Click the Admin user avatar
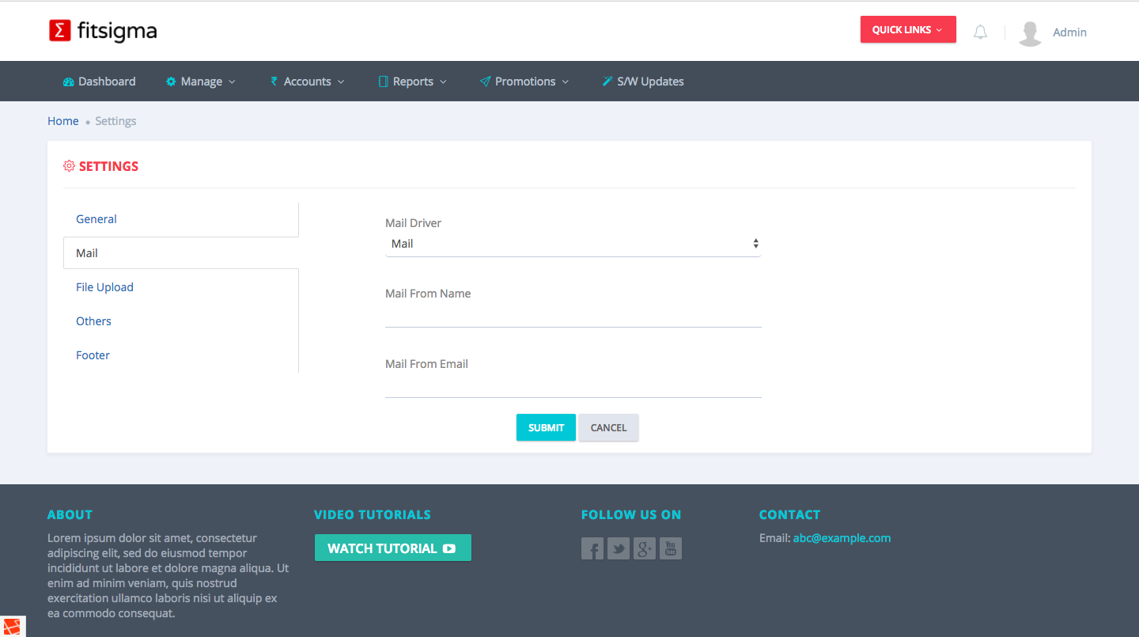Image resolution: width=1139 pixels, height=637 pixels. coord(1030,32)
